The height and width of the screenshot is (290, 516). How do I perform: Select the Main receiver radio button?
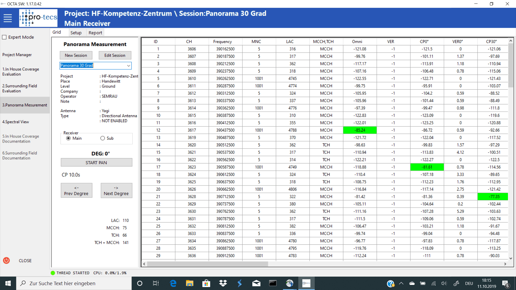click(68, 138)
